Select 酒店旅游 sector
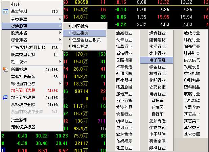209x152 pixels. tap(124, 87)
